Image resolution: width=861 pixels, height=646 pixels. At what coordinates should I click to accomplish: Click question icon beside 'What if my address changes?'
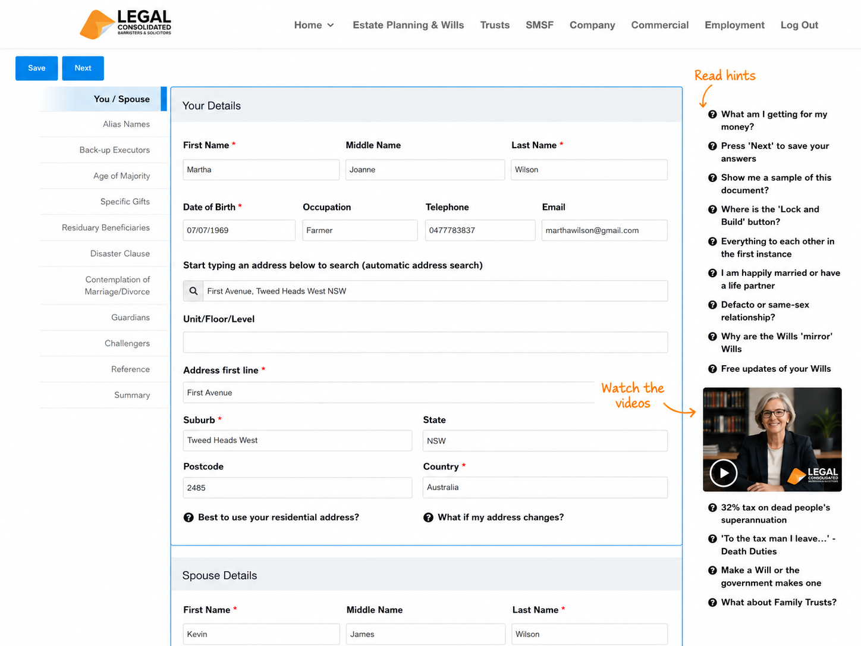[x=428, y=518]
